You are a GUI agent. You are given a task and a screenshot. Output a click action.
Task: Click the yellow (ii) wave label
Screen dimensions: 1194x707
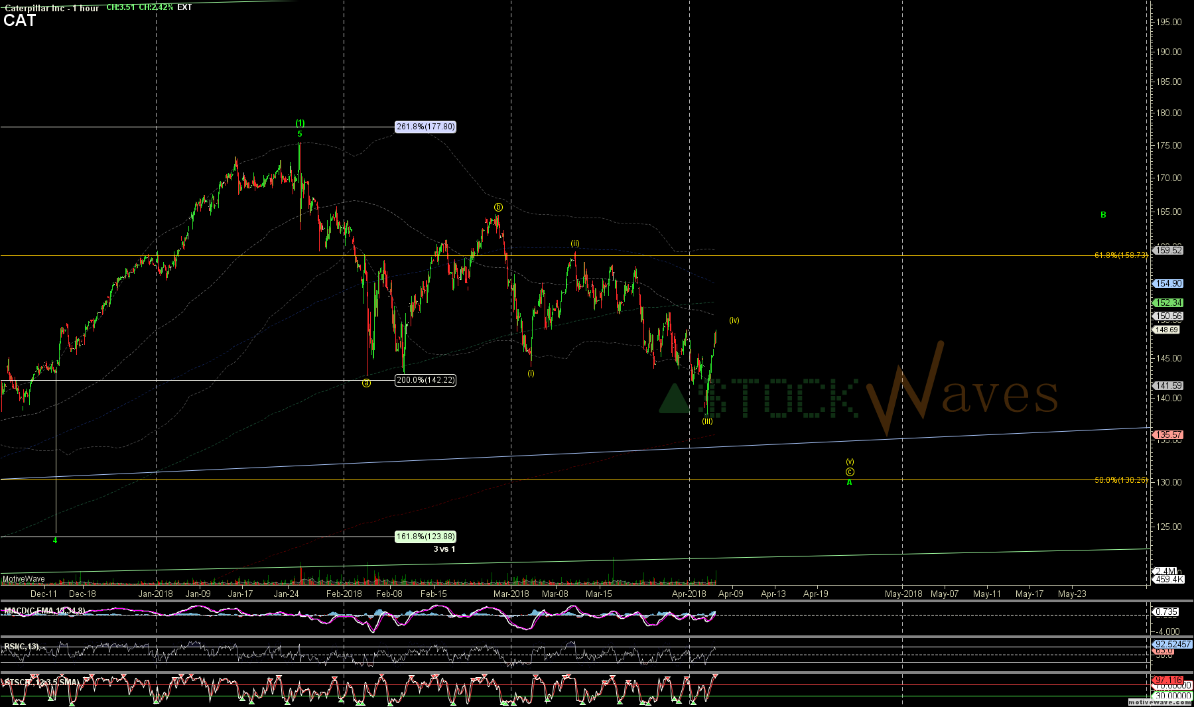[x=575, y=243]
